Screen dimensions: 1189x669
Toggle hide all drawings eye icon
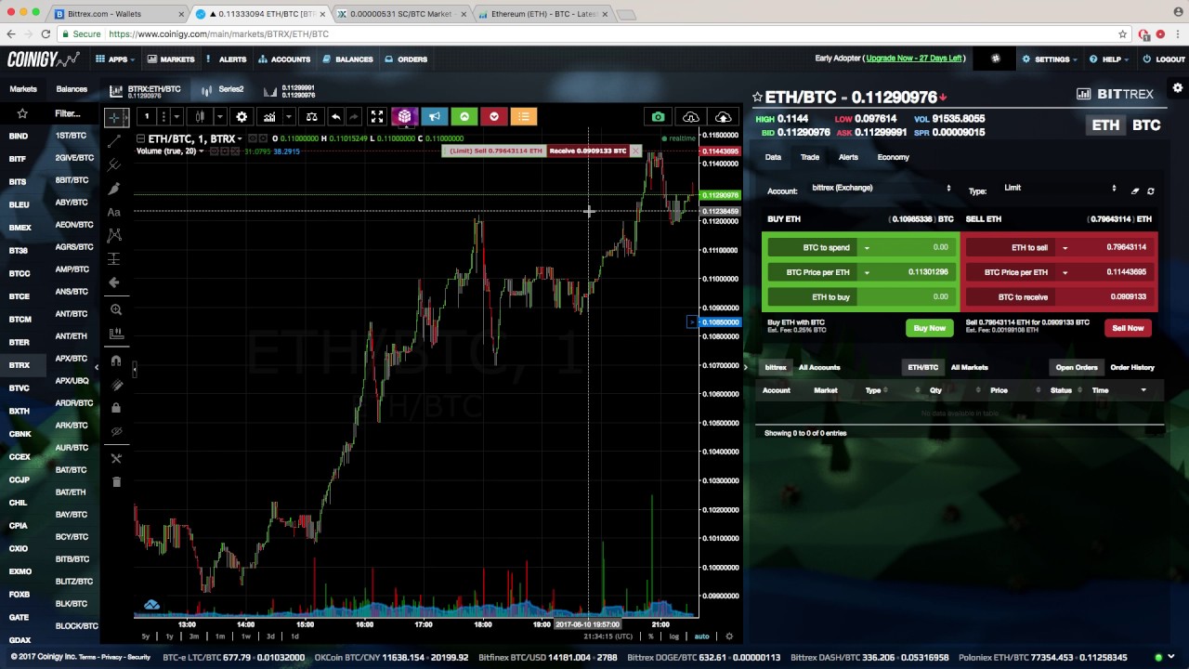click(x=115, y=432)
